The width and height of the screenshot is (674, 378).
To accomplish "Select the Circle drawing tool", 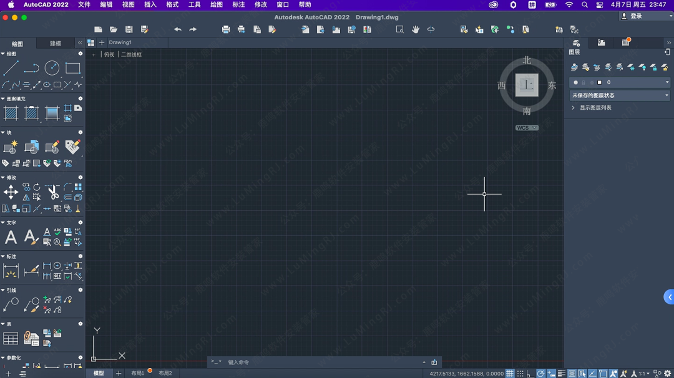I will 52,68.
